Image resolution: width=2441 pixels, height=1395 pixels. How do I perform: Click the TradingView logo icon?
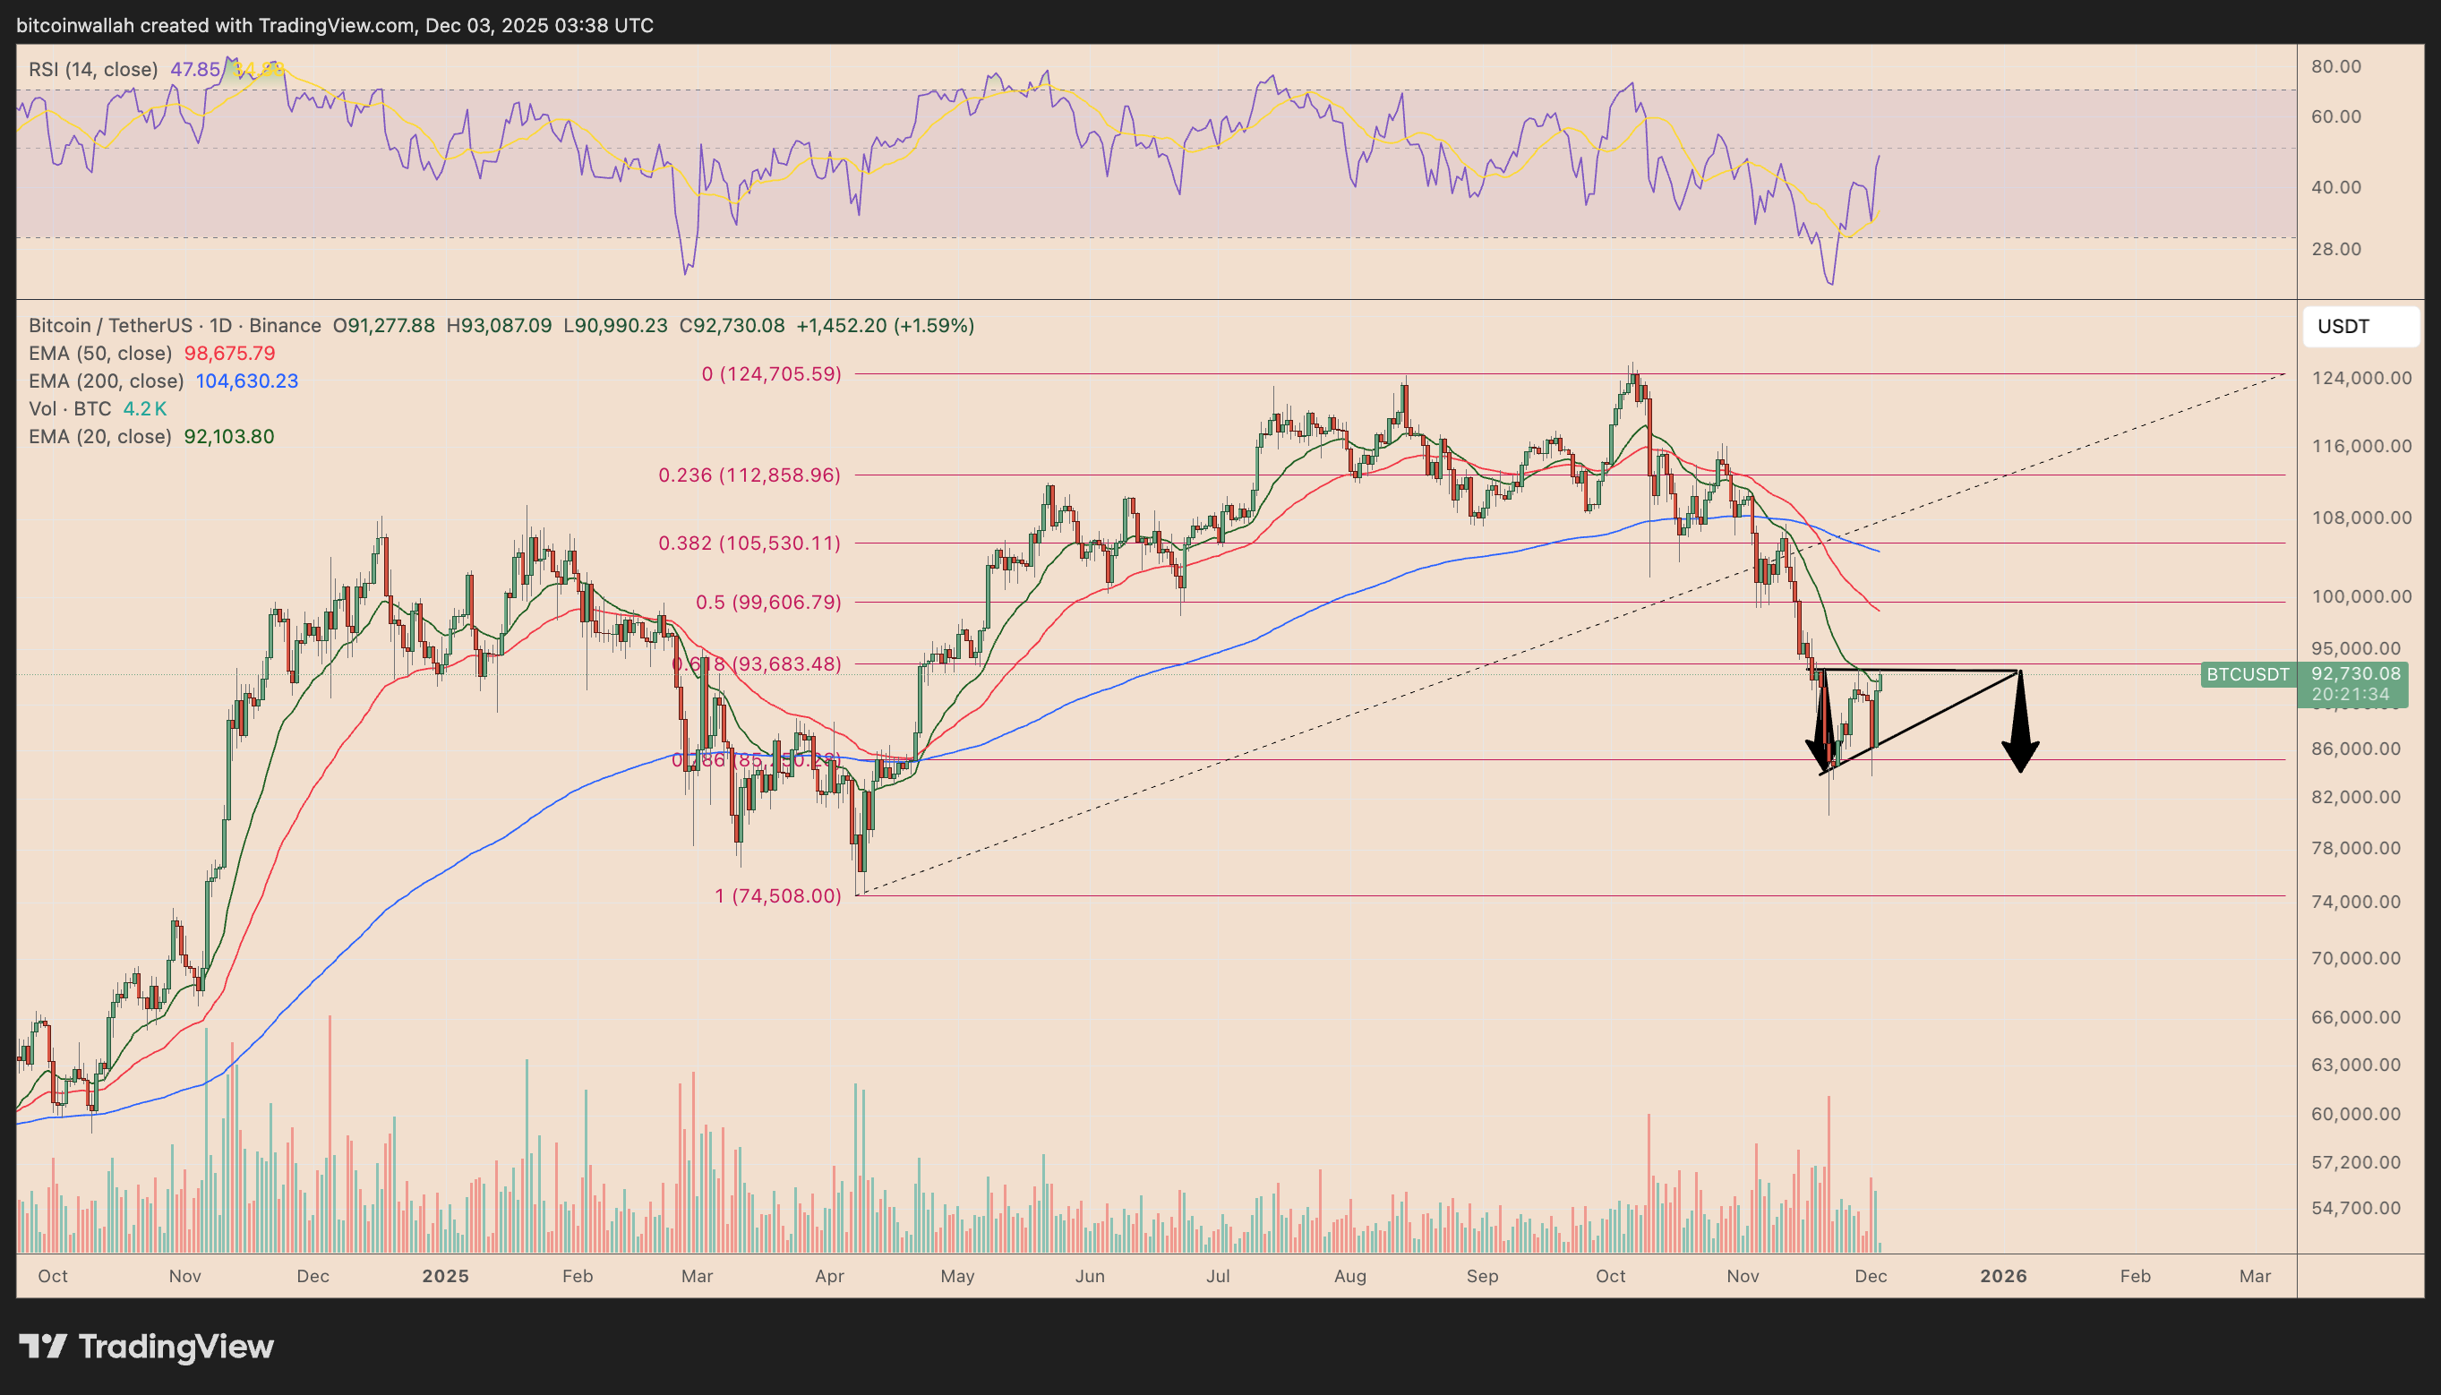[x=42, y=1346]
